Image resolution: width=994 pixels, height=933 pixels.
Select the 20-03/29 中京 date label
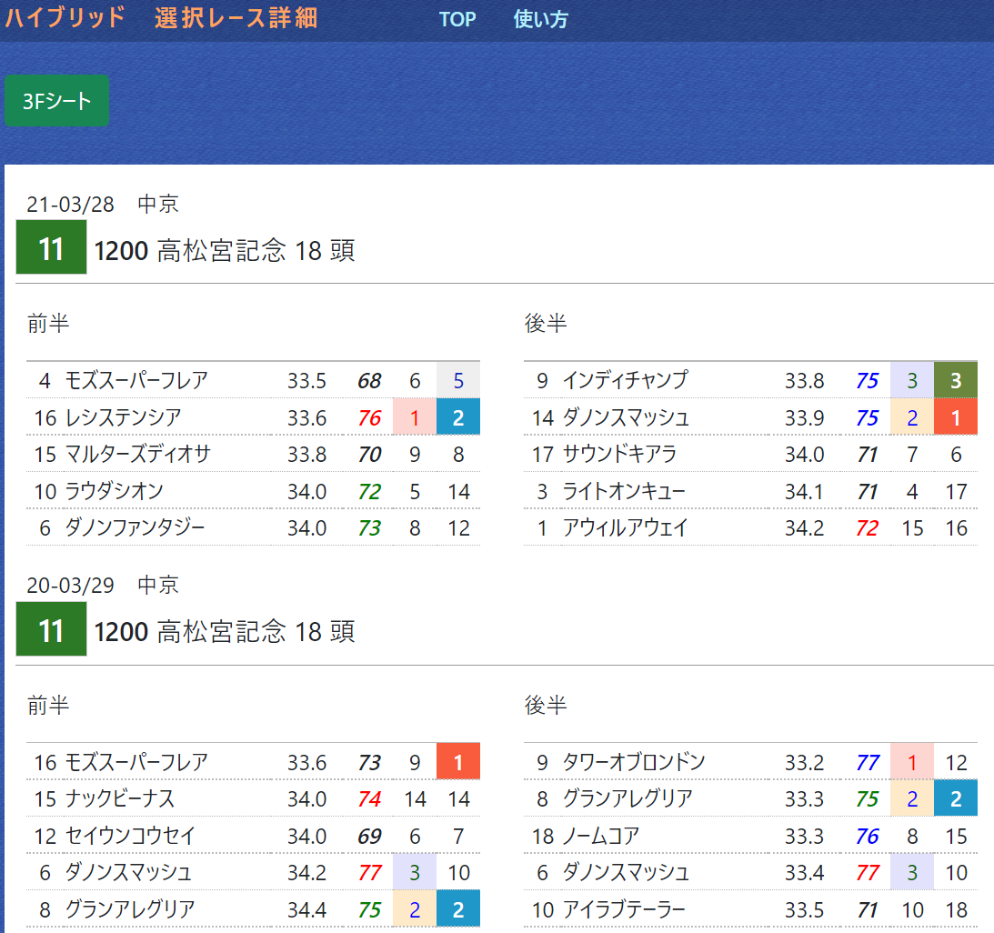click(103, 585)
